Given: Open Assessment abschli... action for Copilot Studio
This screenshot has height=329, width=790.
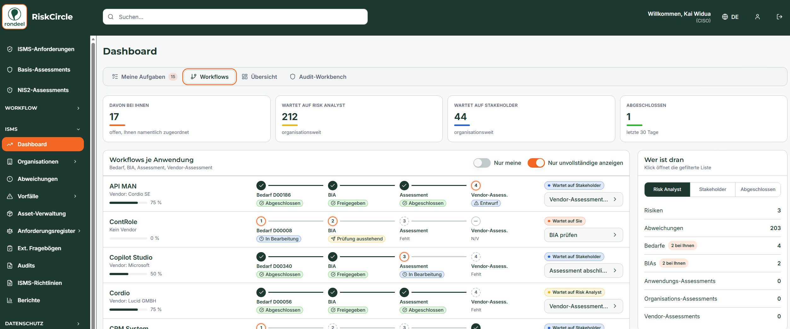Looking at the screenshot, I should click(583, 271).
